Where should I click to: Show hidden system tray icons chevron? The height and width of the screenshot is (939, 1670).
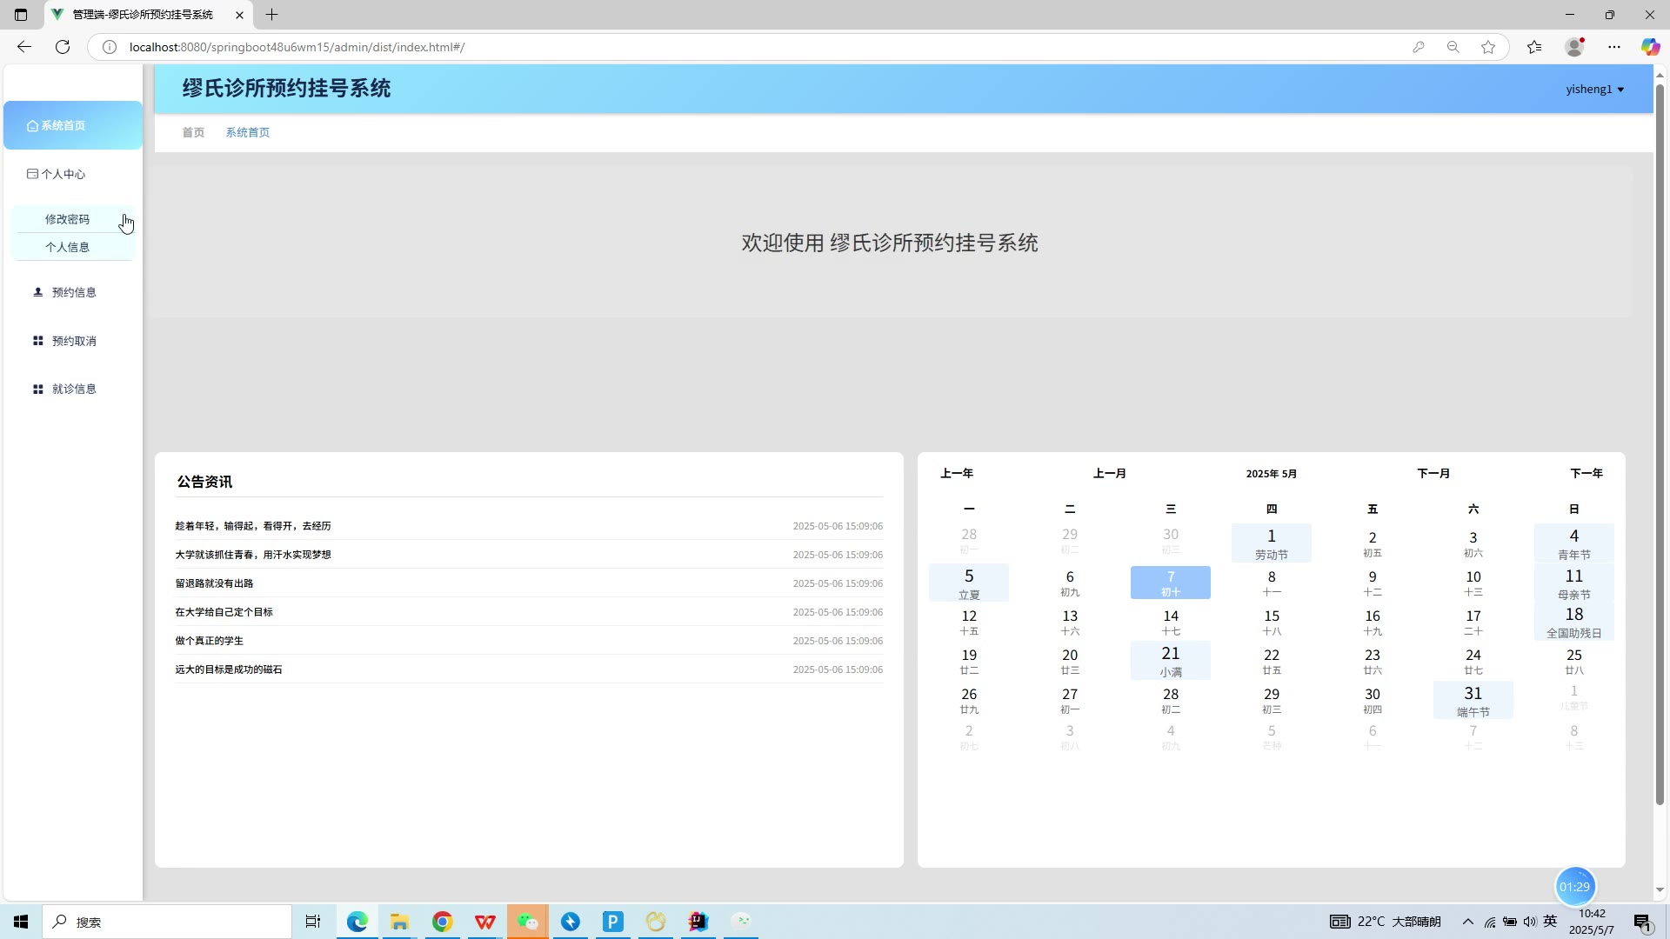point(1467,922)
